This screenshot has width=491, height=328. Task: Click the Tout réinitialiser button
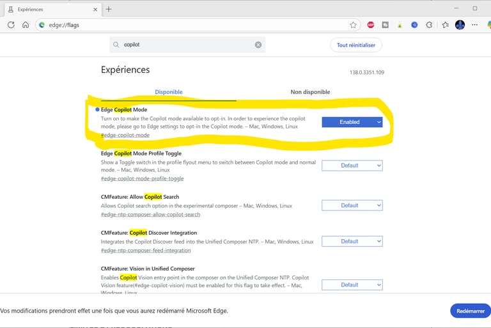pyautogui.click(x=356, y=45)
